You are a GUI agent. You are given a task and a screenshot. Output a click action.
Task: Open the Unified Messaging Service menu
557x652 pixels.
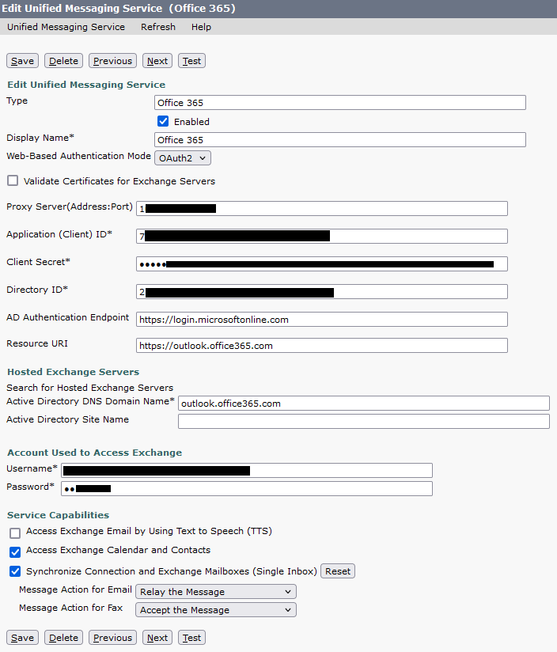click(x=66, y=27)
